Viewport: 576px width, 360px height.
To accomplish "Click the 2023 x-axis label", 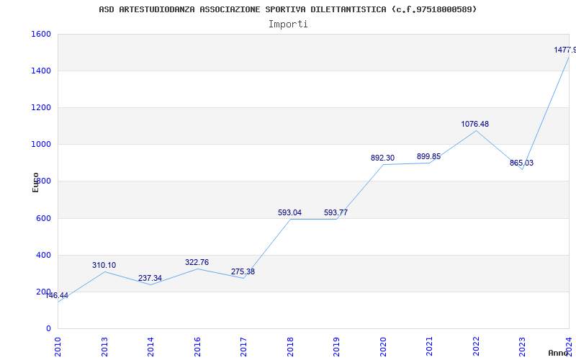I will pyautogui.click(x=523, y=346).
